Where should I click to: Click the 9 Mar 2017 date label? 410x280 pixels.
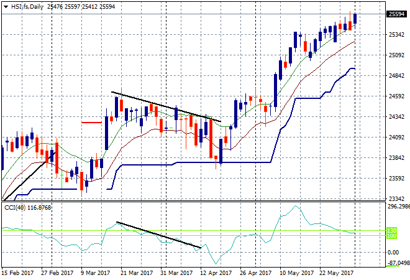[95, 273]
